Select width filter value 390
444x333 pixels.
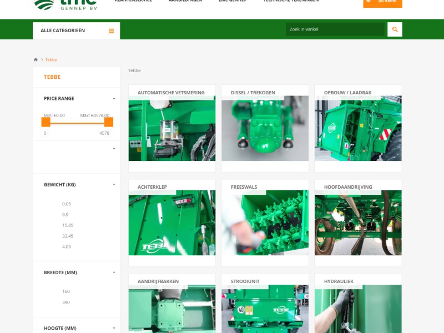pyautogui.click(x=66, y=302)
